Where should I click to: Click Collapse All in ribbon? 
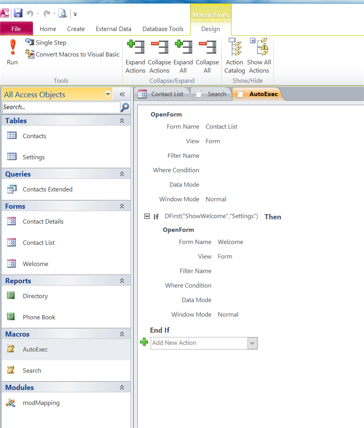[207, 57]
